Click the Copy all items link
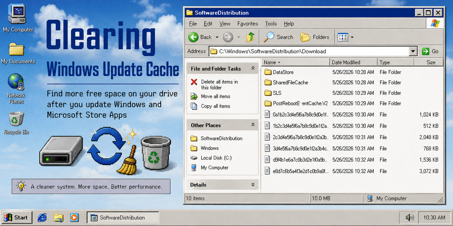453x226 pixels. (216, 106)
